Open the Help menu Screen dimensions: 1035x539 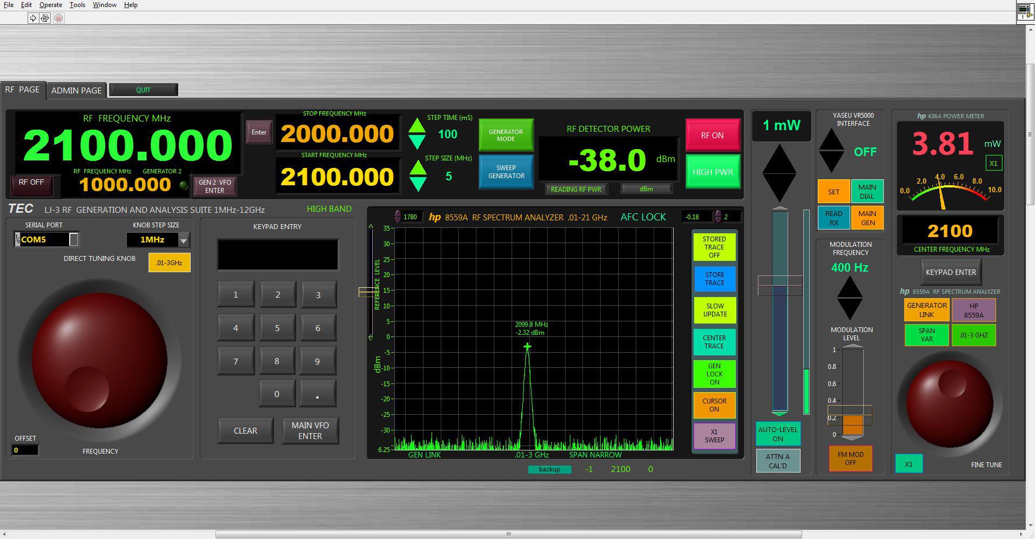(x=131, y=5)
